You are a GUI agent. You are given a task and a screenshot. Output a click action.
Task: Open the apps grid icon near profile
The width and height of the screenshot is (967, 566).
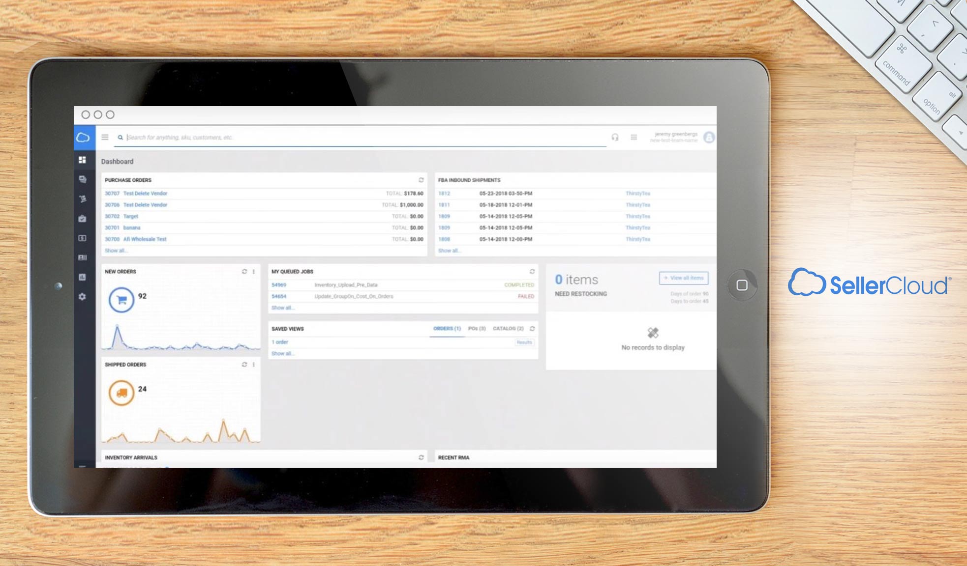[634, 138]
